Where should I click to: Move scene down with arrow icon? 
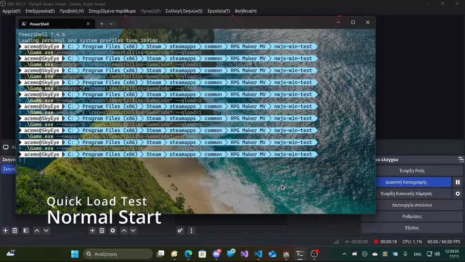tap(47, 230)
